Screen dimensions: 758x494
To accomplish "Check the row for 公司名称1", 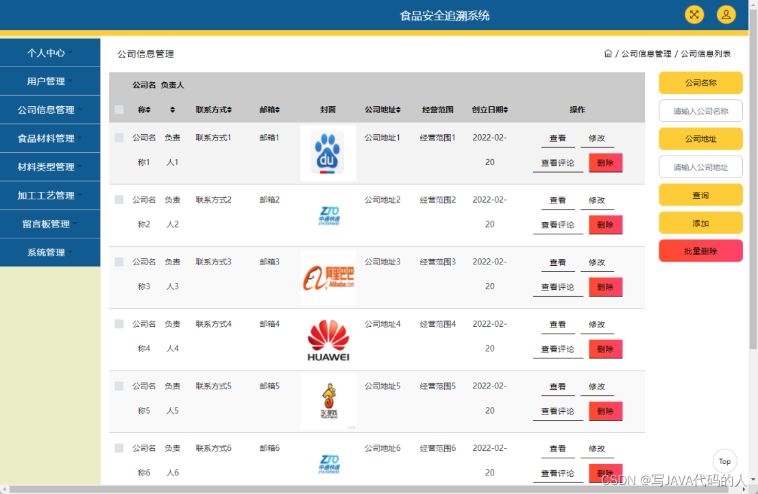I will [x=119, y=138].
